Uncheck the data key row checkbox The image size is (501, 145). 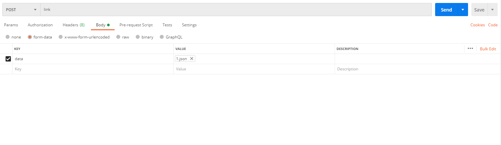[x=8, y=59]
